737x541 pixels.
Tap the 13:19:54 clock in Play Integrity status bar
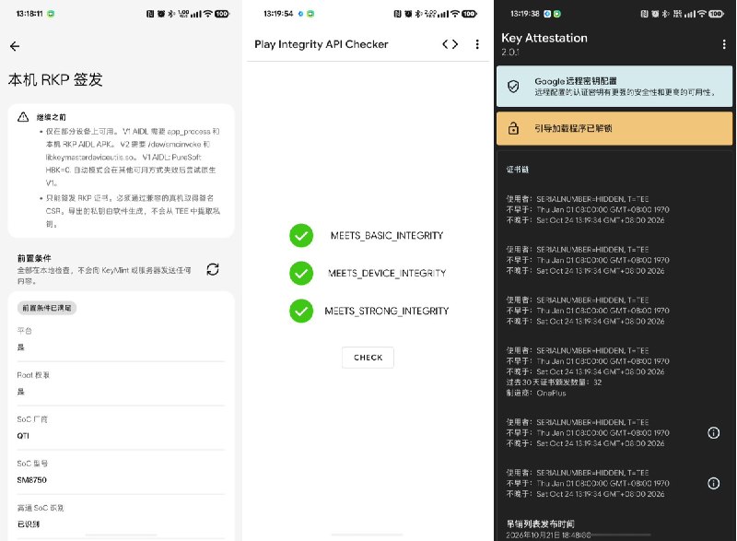click(278, 14)
